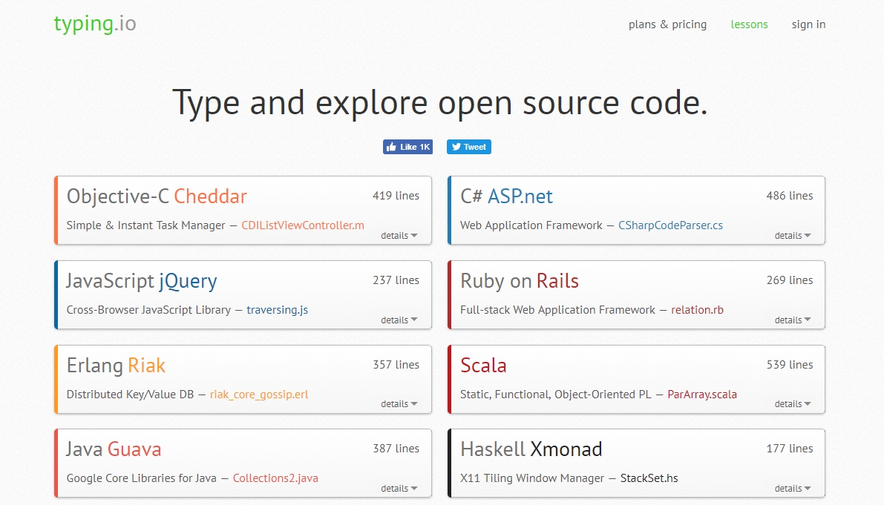Open CDIListViewController.m file link

click(x=303, y=225)
